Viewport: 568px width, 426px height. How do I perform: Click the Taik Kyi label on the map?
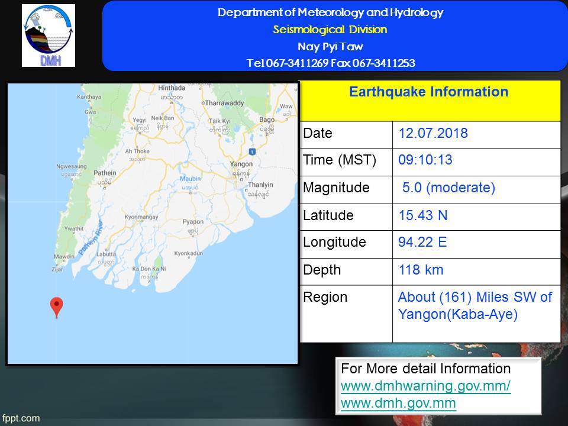220,121
